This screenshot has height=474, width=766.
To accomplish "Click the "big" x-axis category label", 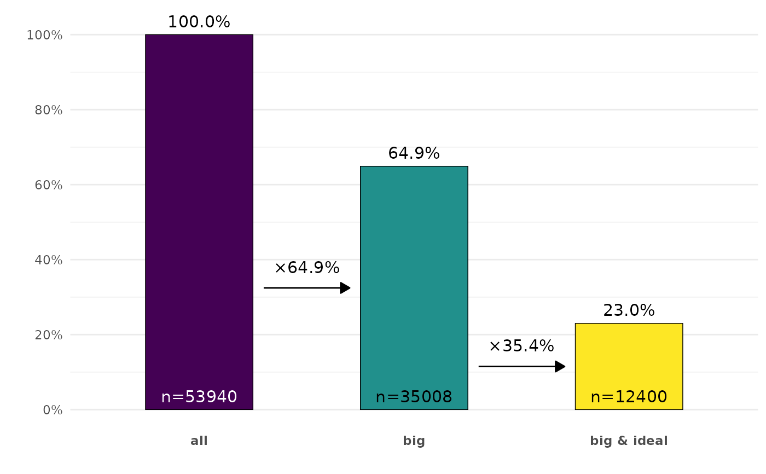I will click(x=414, y=441).
